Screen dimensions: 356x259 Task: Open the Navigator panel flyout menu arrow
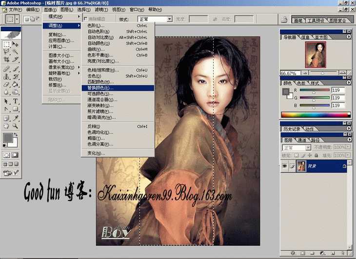[349, 37]
